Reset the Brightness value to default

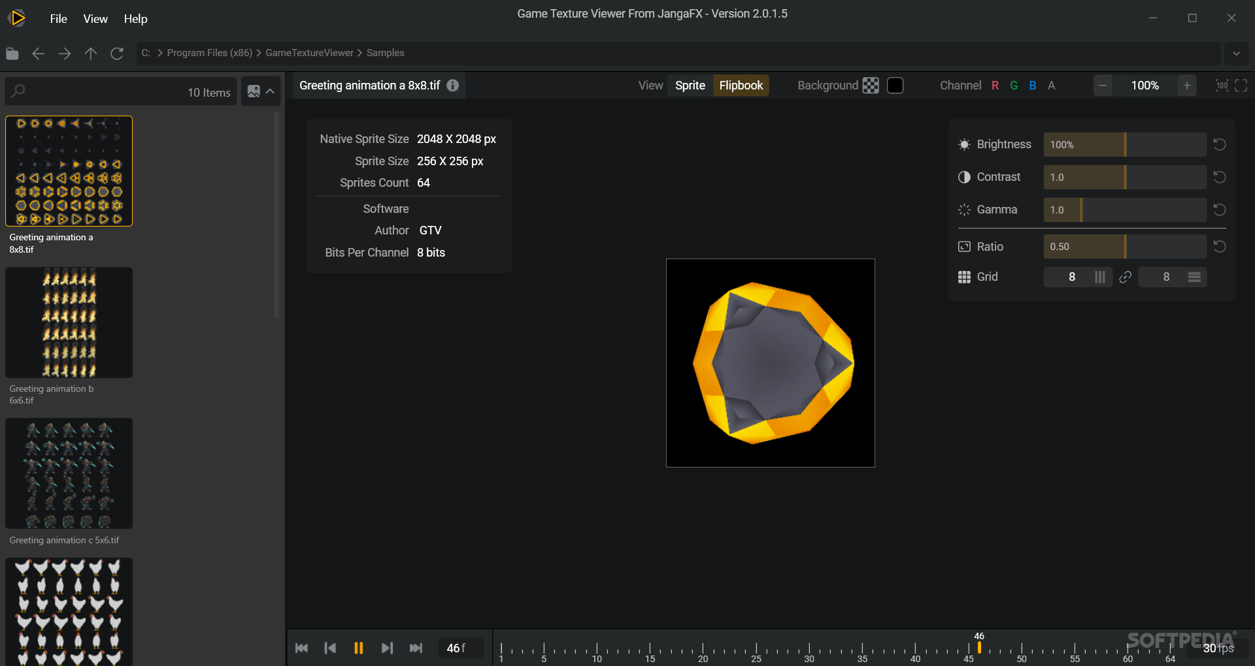pos(1220,144)
